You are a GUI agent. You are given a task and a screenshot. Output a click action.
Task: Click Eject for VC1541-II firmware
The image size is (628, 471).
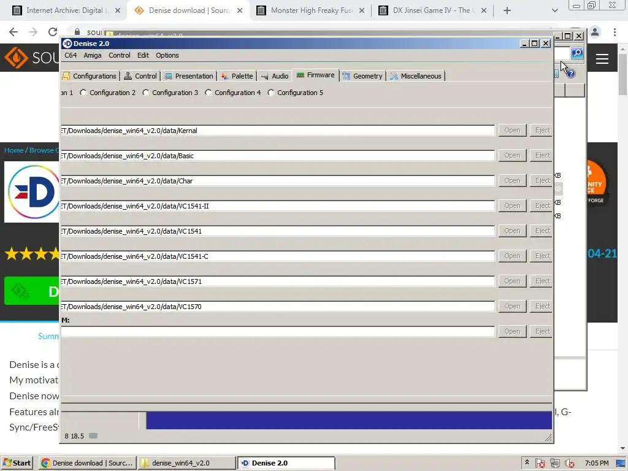pos(542,205)
